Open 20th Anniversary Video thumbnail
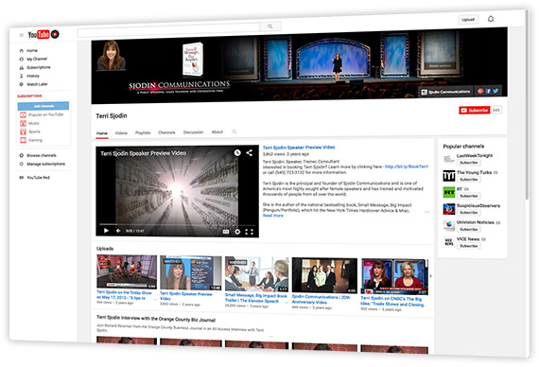 tap(324, 275)
